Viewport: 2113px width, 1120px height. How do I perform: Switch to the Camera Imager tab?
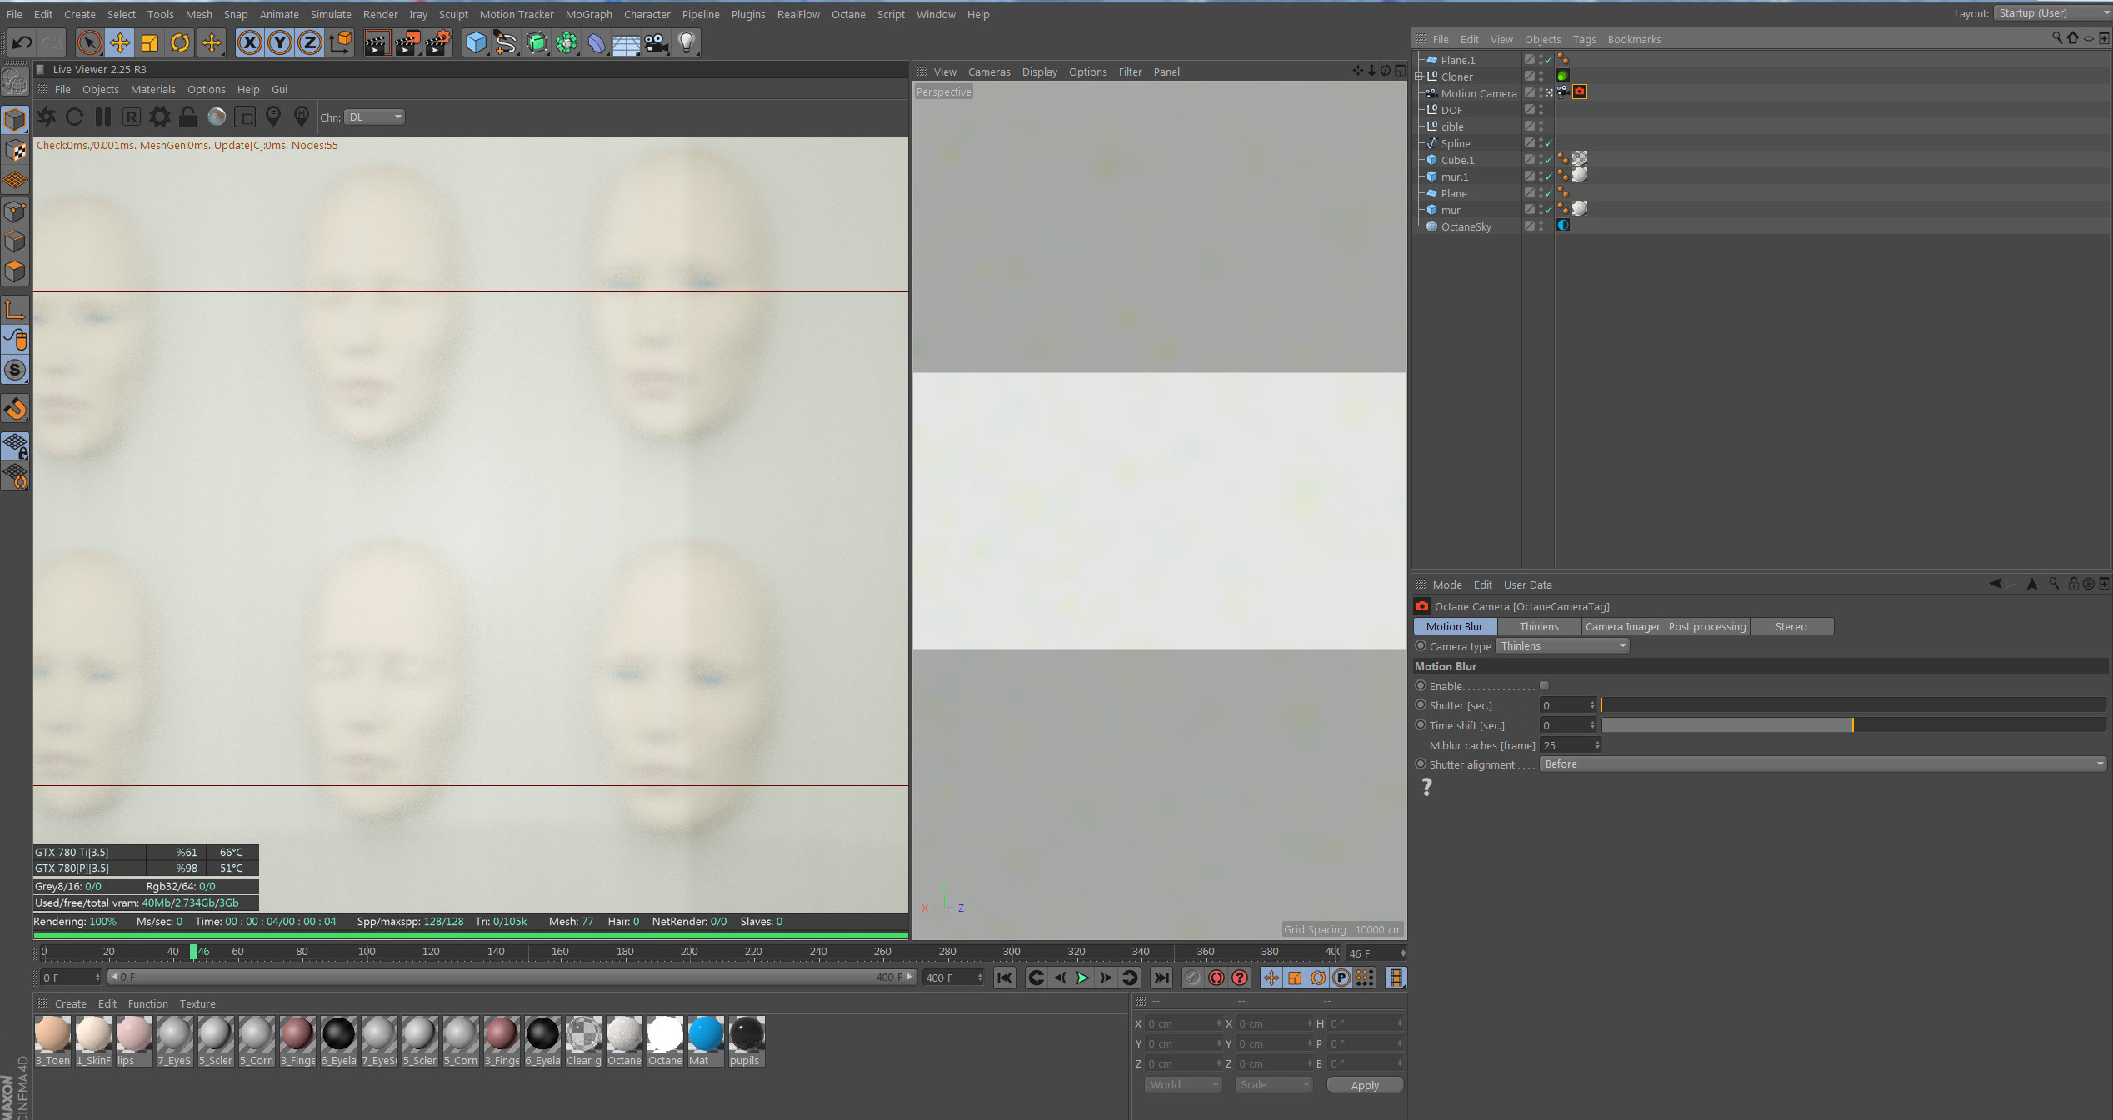(1621, 626)
